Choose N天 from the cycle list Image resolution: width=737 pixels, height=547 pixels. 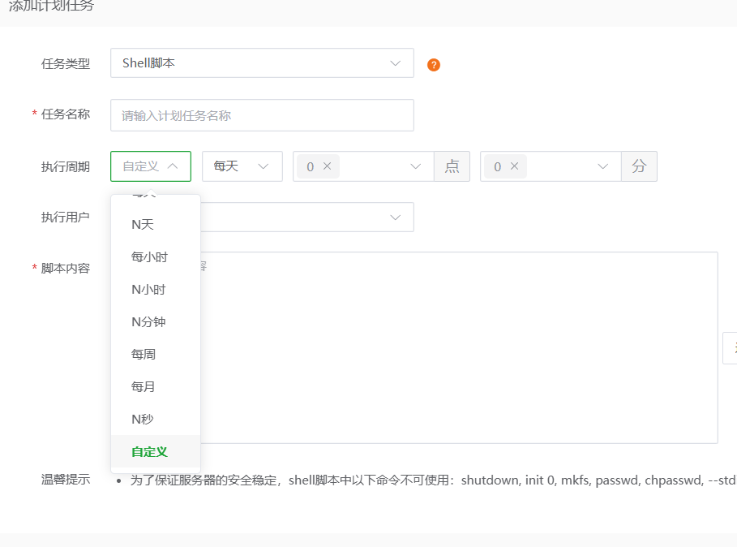coord(156,224)
